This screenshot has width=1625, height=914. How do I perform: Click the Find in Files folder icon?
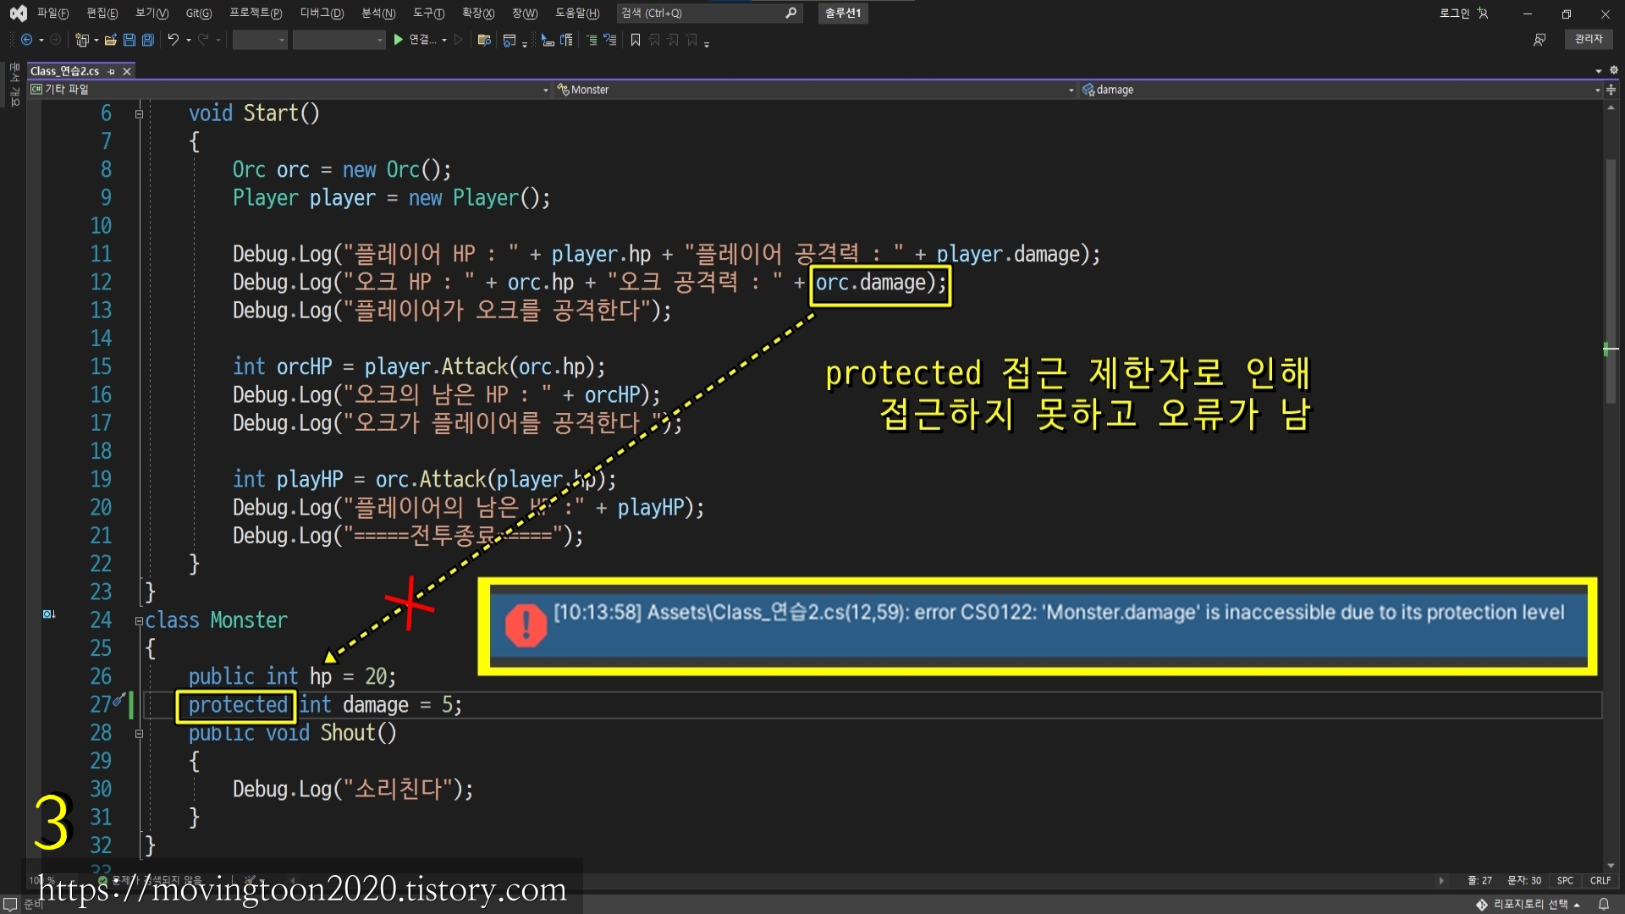[x=484, y=40]
